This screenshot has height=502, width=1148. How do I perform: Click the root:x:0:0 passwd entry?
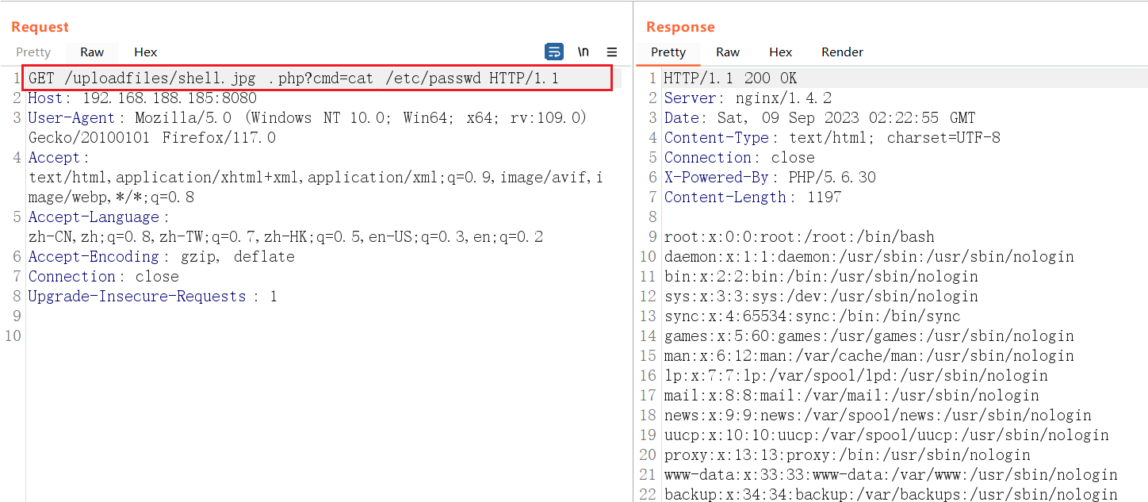point(799,237)
